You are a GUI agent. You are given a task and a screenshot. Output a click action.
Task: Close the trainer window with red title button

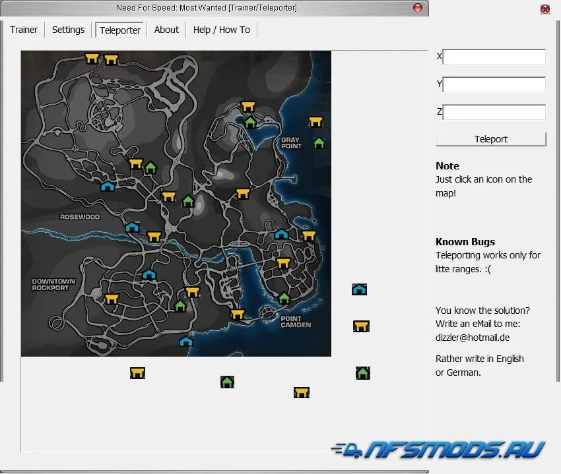[418, 8]
